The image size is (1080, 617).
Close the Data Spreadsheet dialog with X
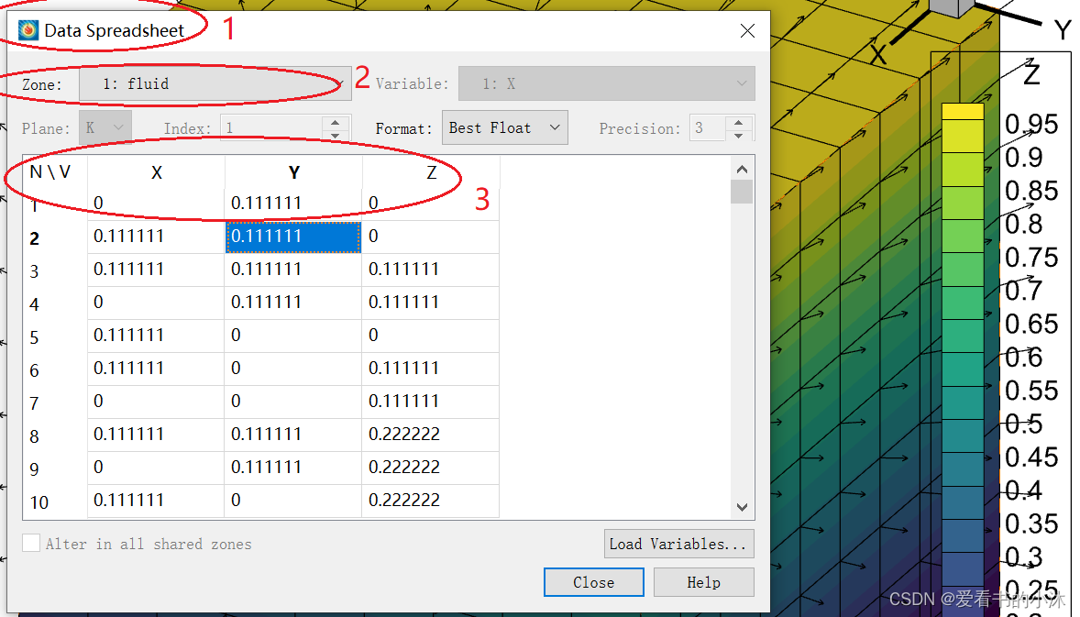pos(747,31)
